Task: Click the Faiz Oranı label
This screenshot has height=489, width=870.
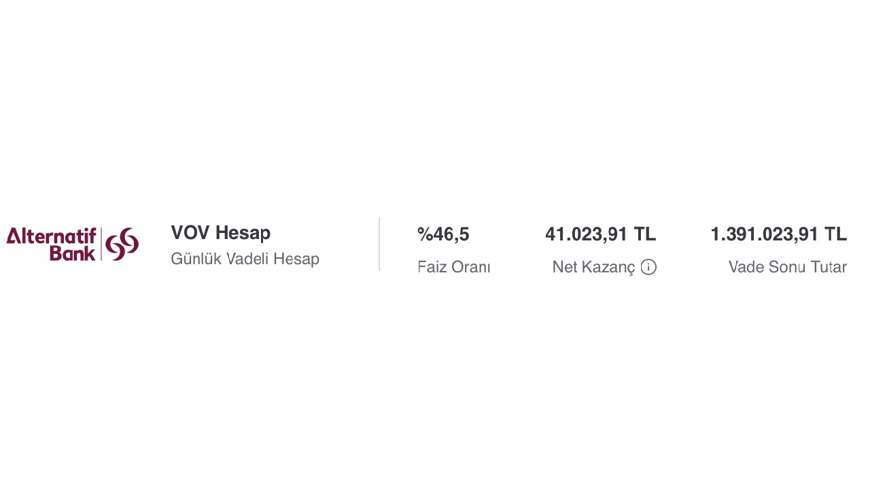Action: pos(453,268)
